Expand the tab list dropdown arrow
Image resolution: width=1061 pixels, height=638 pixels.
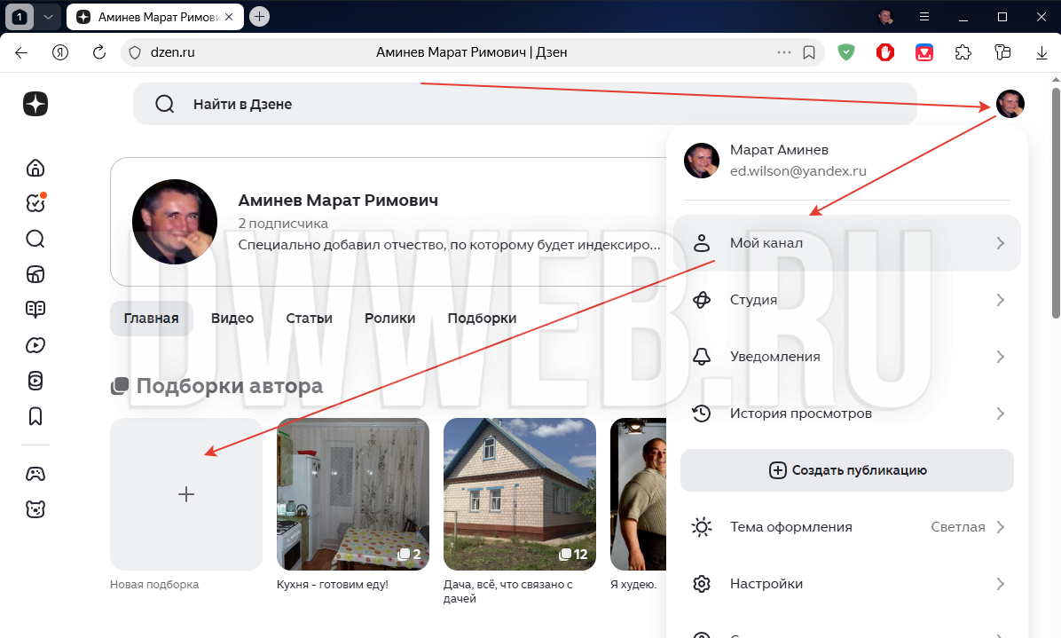[49, 16]
